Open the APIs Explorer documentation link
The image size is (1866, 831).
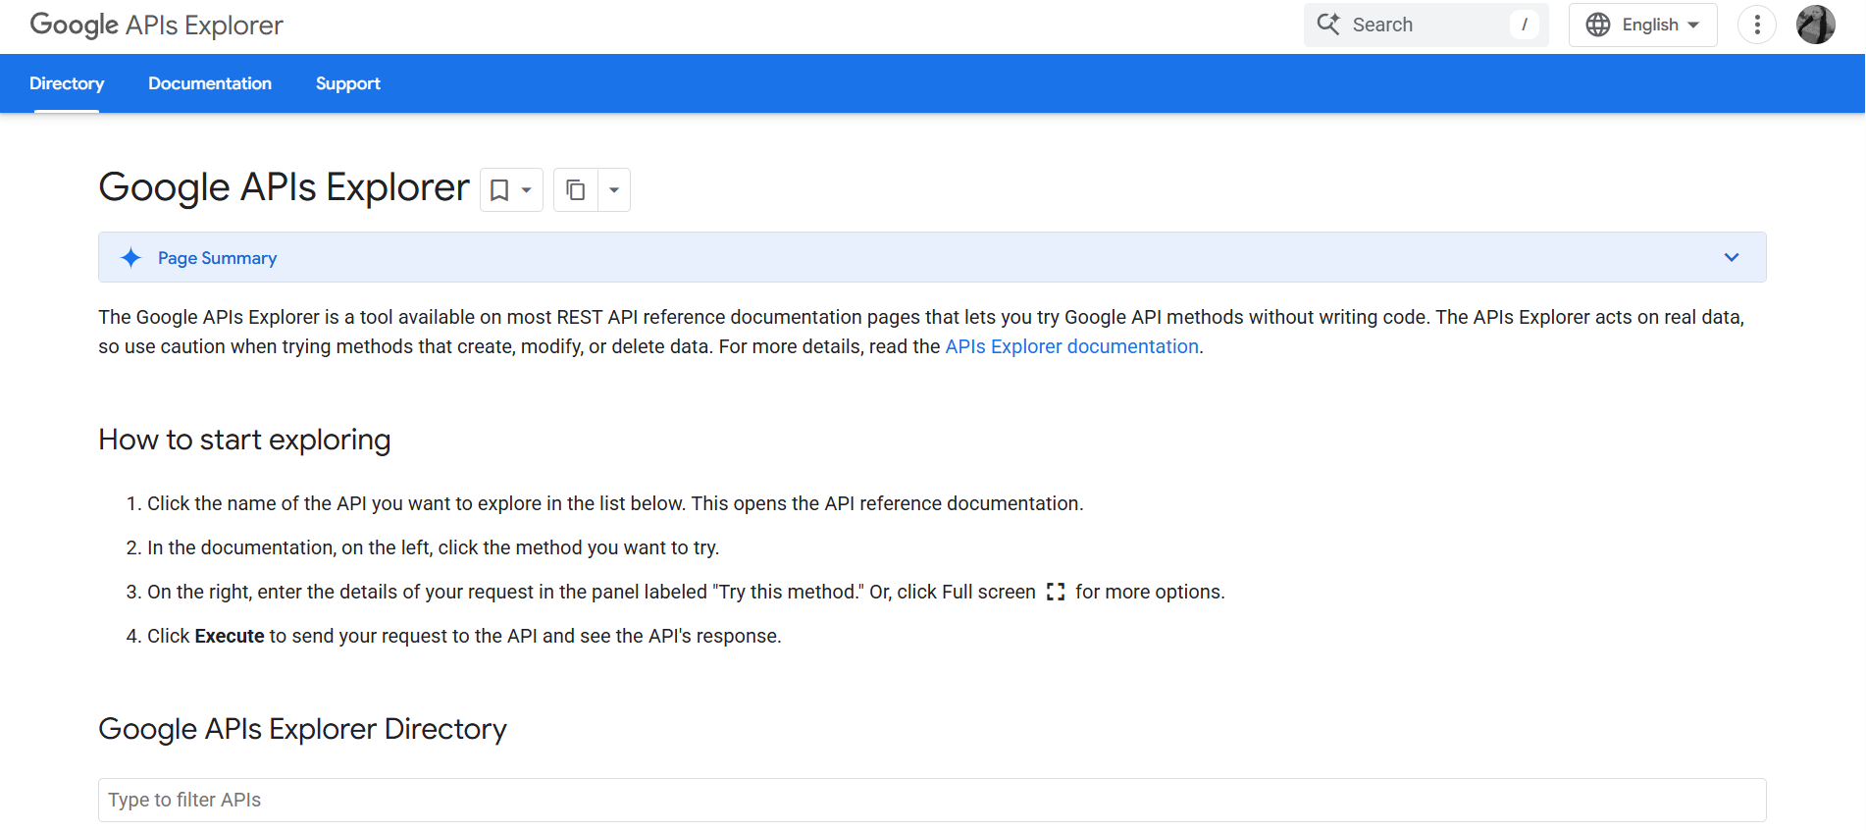click(x=1071, y=346)
